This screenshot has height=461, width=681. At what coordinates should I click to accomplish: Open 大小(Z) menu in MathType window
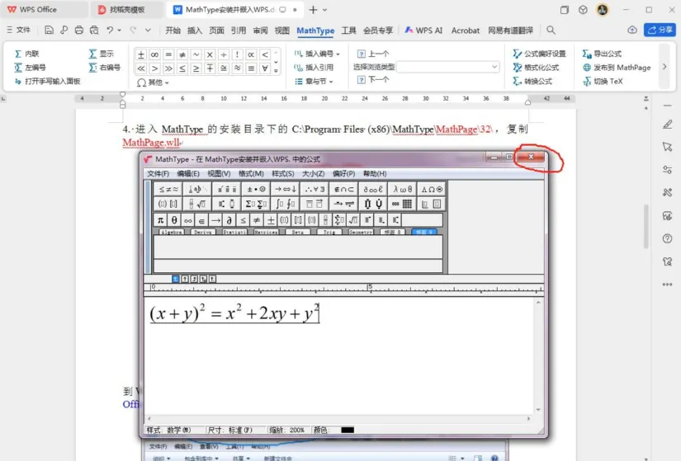[x=313, y=174]
